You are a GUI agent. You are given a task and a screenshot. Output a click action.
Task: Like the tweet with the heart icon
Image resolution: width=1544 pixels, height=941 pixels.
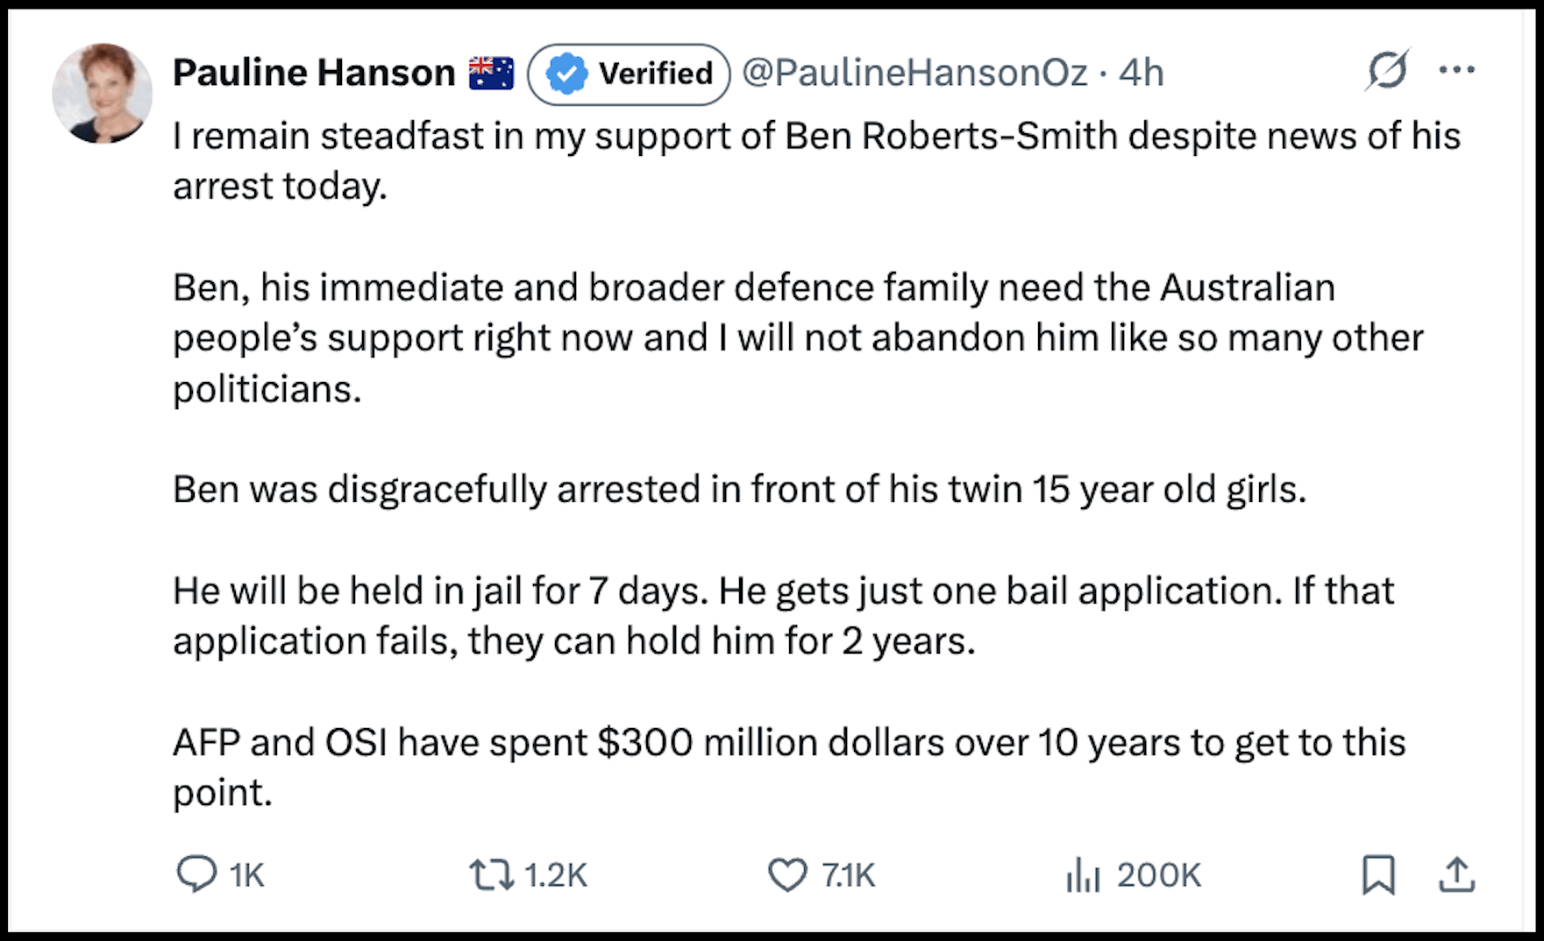[787, 874]
